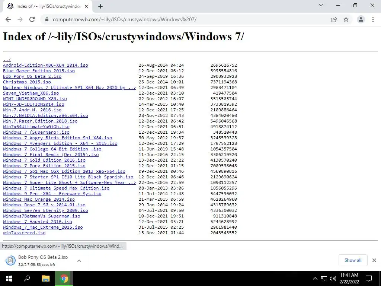Open volume speaker tray icon
This screenshot has width=381, height=286.
(333, 279)
